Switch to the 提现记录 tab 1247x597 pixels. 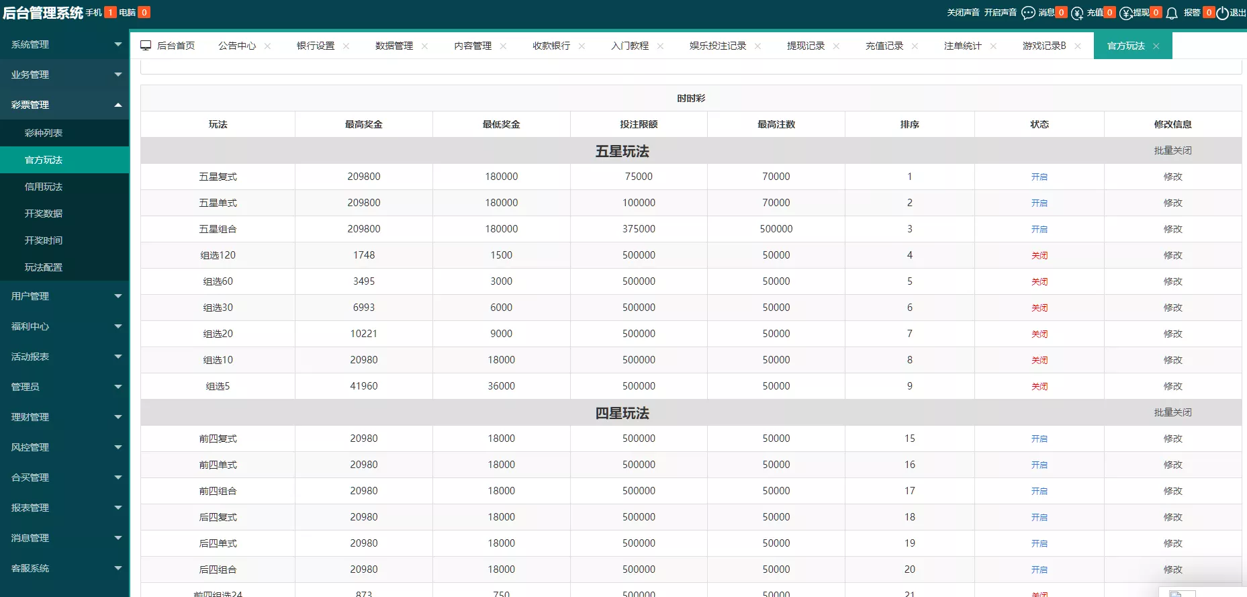coord(805,46)
